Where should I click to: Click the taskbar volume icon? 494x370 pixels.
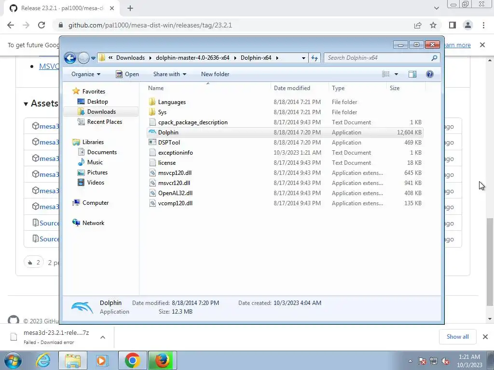445,361
